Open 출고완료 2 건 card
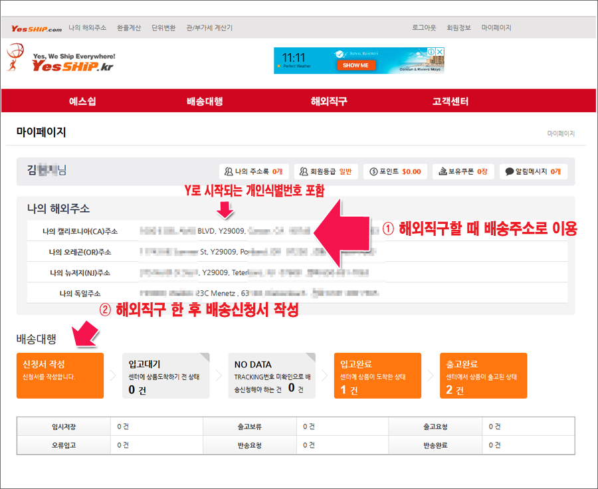This screenshot has height=489, width=598. coord(484,375)
